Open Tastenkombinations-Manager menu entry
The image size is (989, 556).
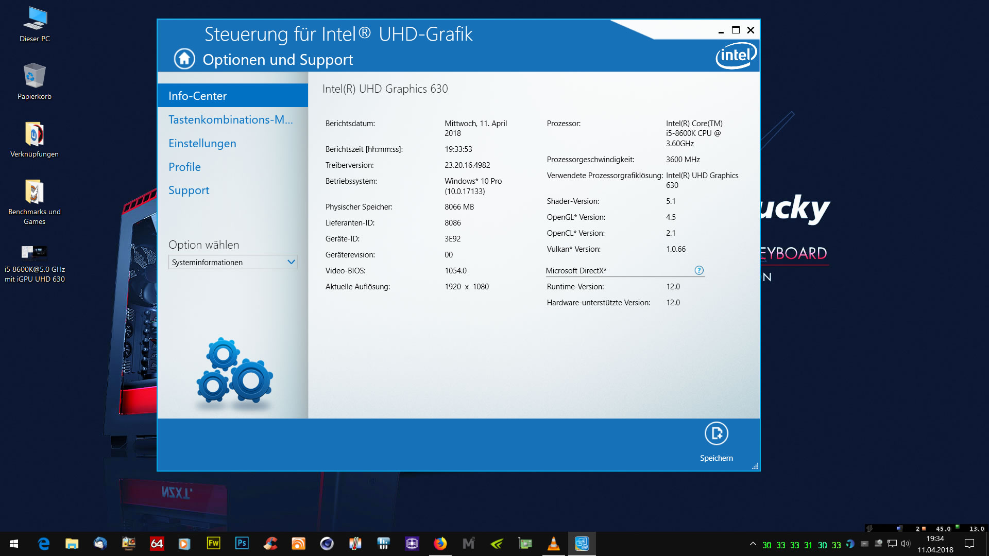230,119
